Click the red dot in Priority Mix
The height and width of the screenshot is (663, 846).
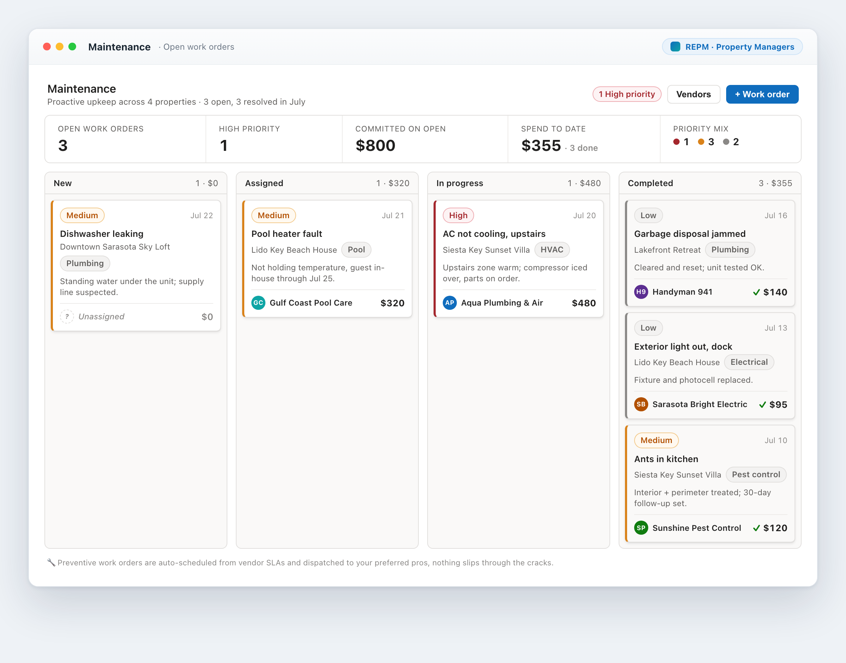click(x=676, y=142)
